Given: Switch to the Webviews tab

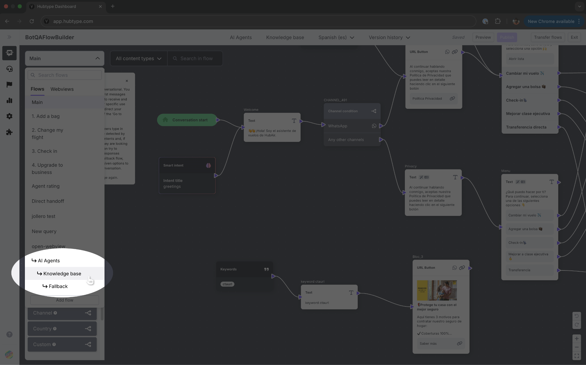Looking at the screenshot, I should pyautogui.click(x=62, y=89).
